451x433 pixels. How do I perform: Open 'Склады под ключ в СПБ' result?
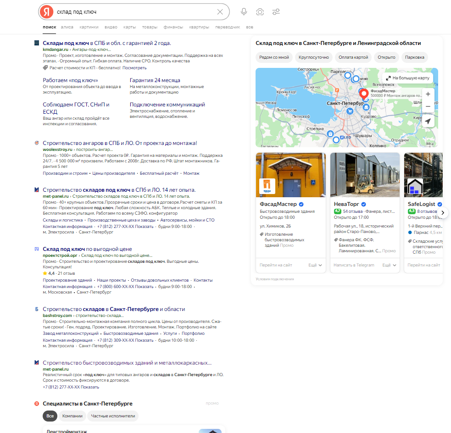pyautogui.click(x=107, y=43)
